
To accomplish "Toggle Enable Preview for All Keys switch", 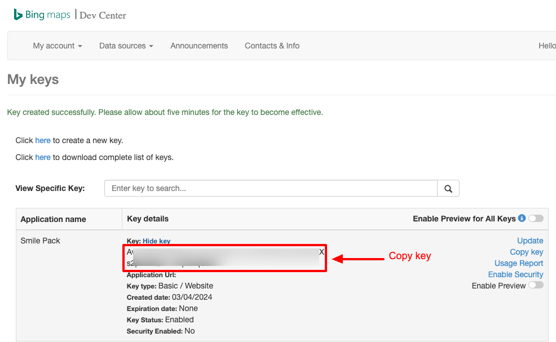I will (x=536, y=218).
